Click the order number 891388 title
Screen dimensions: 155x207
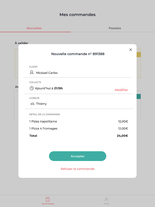click(78, 54)
